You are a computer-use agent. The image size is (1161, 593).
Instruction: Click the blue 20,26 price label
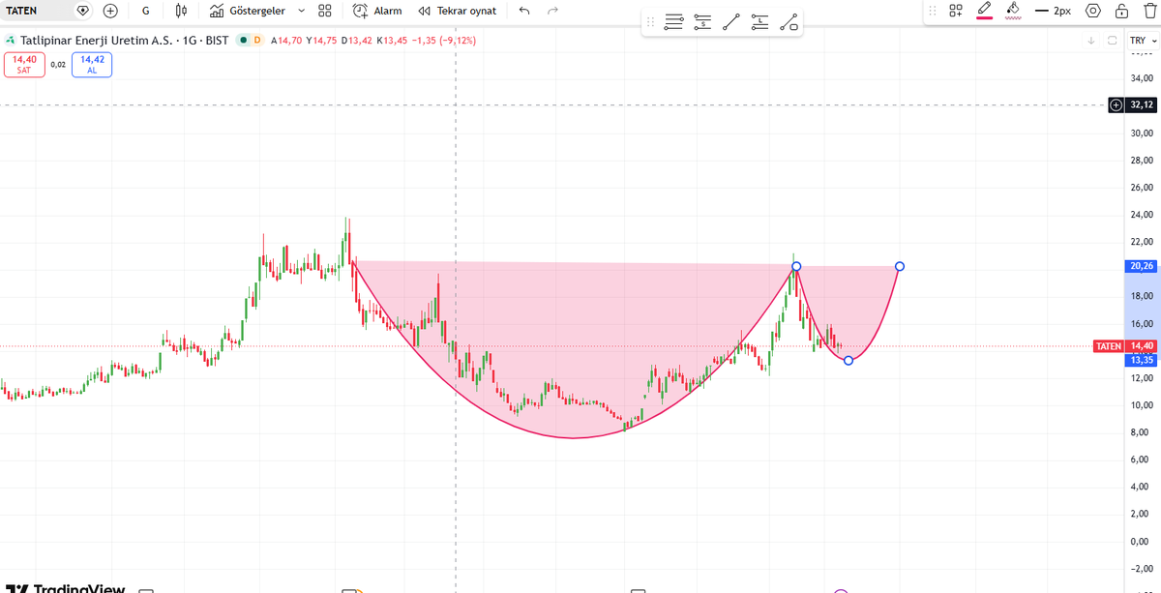(x=1142, y=266)
